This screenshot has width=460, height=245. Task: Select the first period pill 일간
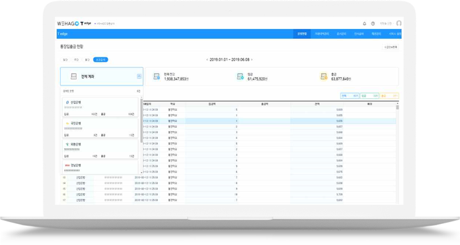coord(65,60)
